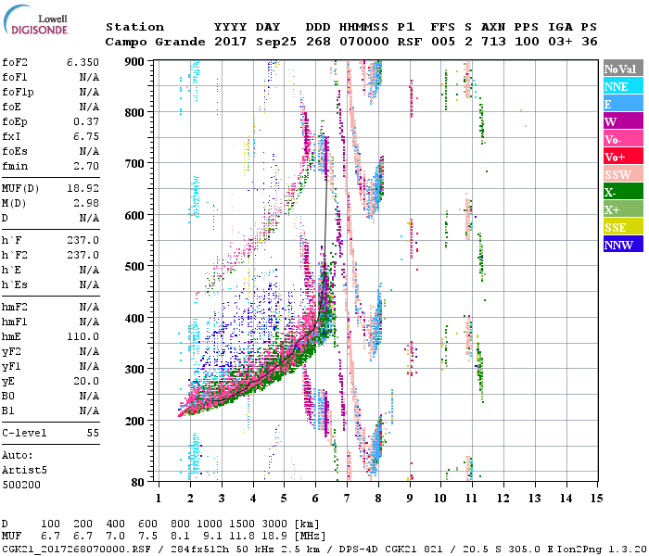Click the h`F value 237.0

83,240
